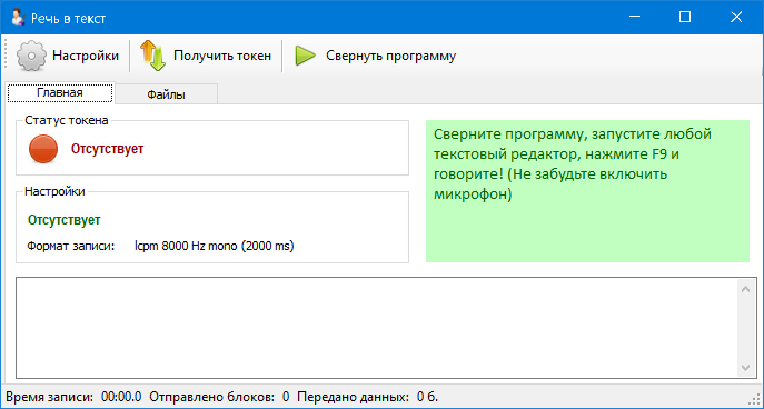The height and width of the screenshot is (409, 764).
Task: Click the Получить токен arrows icon
Action: point(153,56)
